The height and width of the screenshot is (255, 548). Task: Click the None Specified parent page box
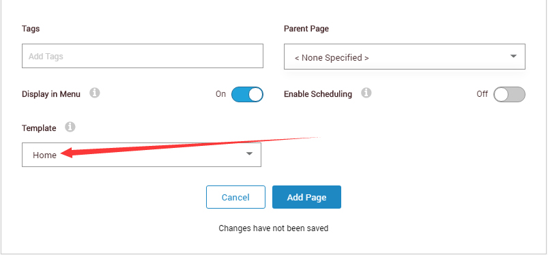click(x=405, y=57)
